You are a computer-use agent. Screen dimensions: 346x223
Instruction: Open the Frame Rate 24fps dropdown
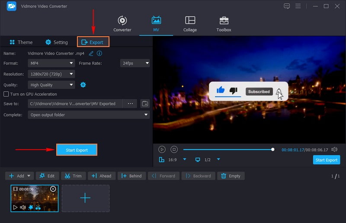point(135,63)
